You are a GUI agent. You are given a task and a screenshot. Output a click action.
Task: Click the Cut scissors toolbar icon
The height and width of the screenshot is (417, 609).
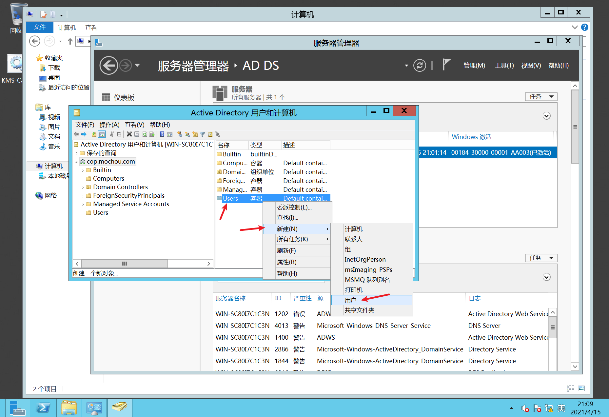click(x=112, y=134)
